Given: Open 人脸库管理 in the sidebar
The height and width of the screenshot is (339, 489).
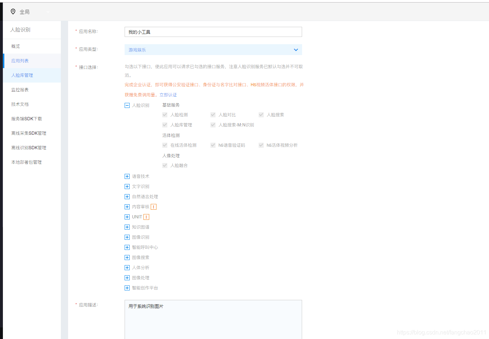Looking at the screenshot, I should tap(22, 75).
